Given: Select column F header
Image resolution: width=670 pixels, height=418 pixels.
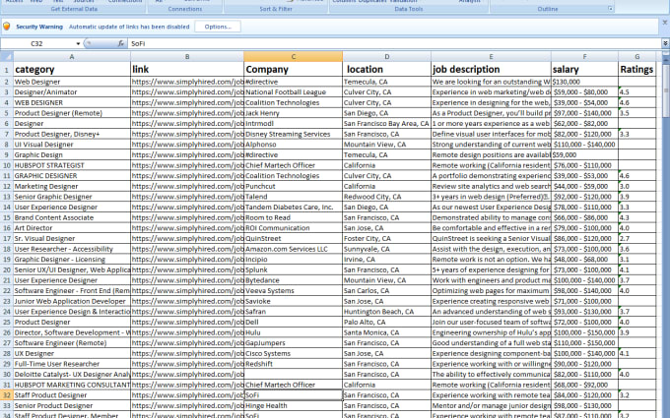Looking at the screenshot, I should (584, 56).
